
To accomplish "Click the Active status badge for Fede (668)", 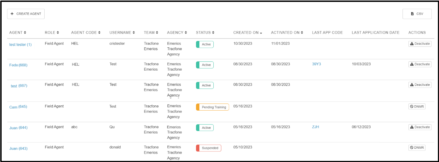I will pos(205,65).
